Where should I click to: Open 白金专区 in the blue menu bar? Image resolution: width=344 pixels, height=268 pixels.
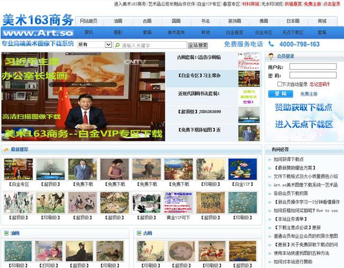[264, 32]
